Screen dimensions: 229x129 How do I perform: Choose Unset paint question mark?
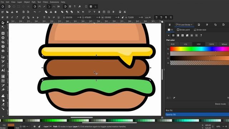coord(201,35)
